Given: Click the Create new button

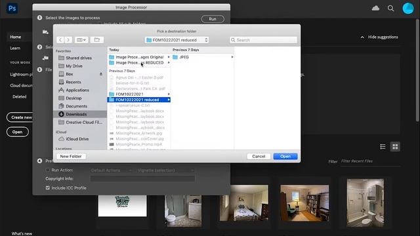Looking at the screenshot, I should [20, 117].
